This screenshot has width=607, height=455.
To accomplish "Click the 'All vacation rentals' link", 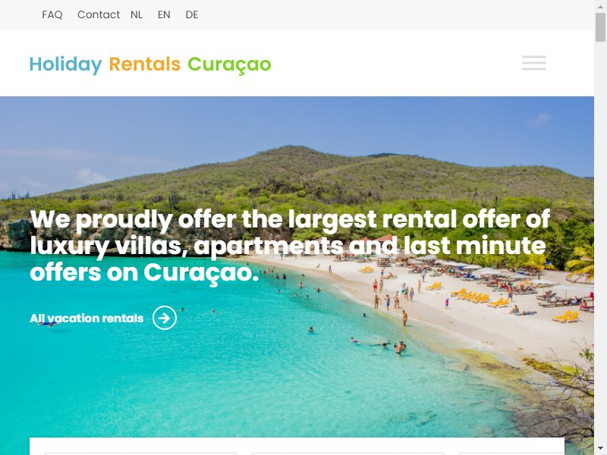I will coord(86,318).
